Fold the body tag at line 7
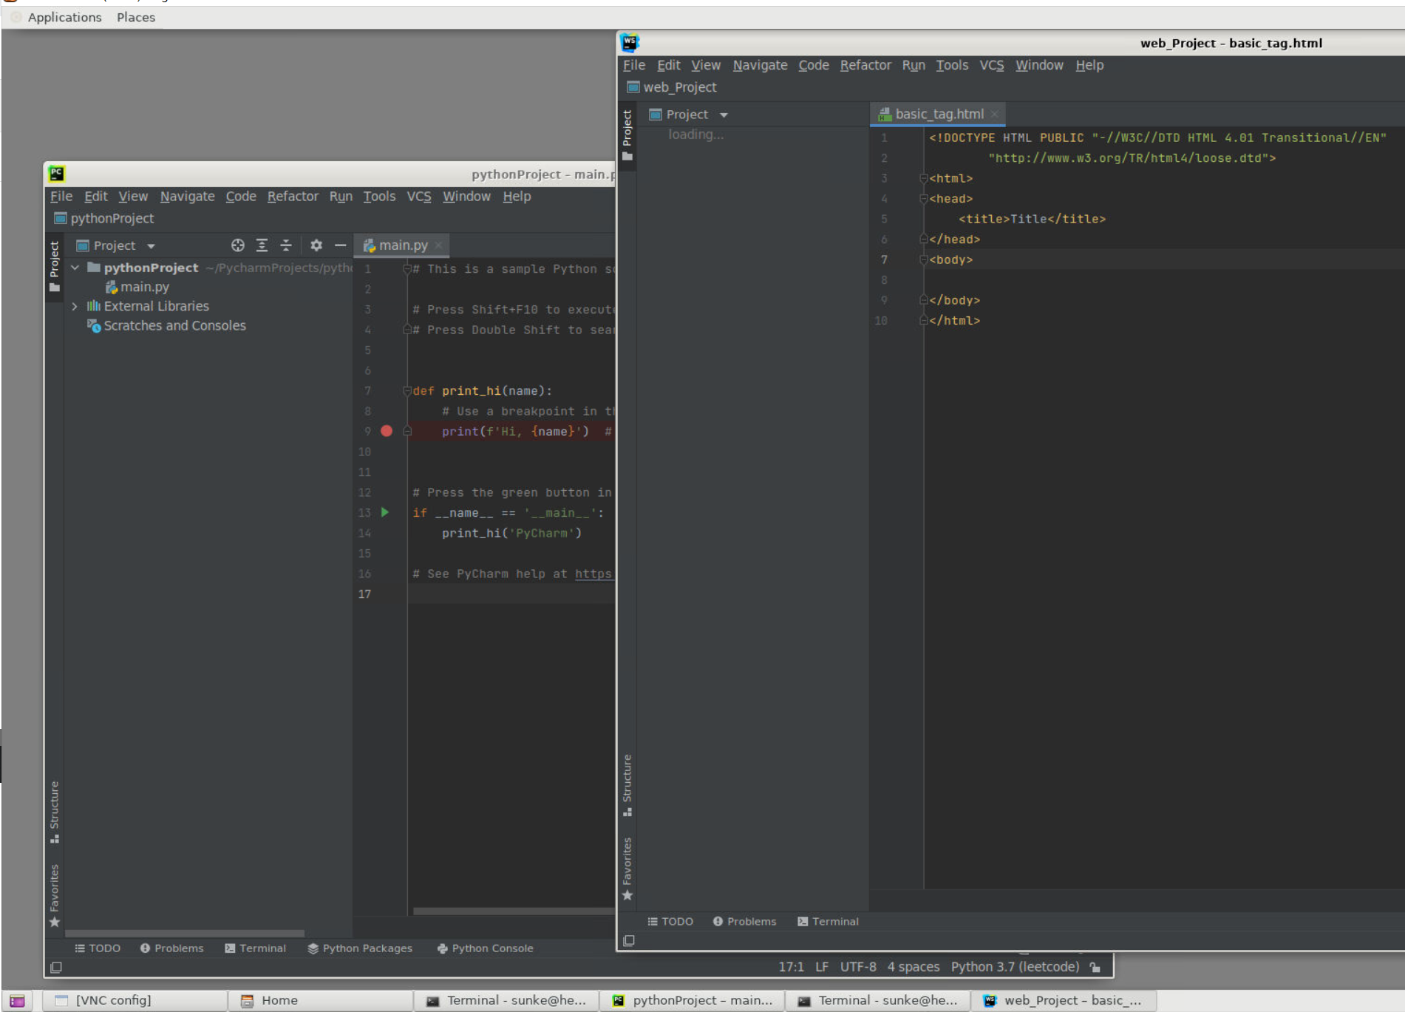Screen dimensions: 1405x1012 [x=923, y=259]
